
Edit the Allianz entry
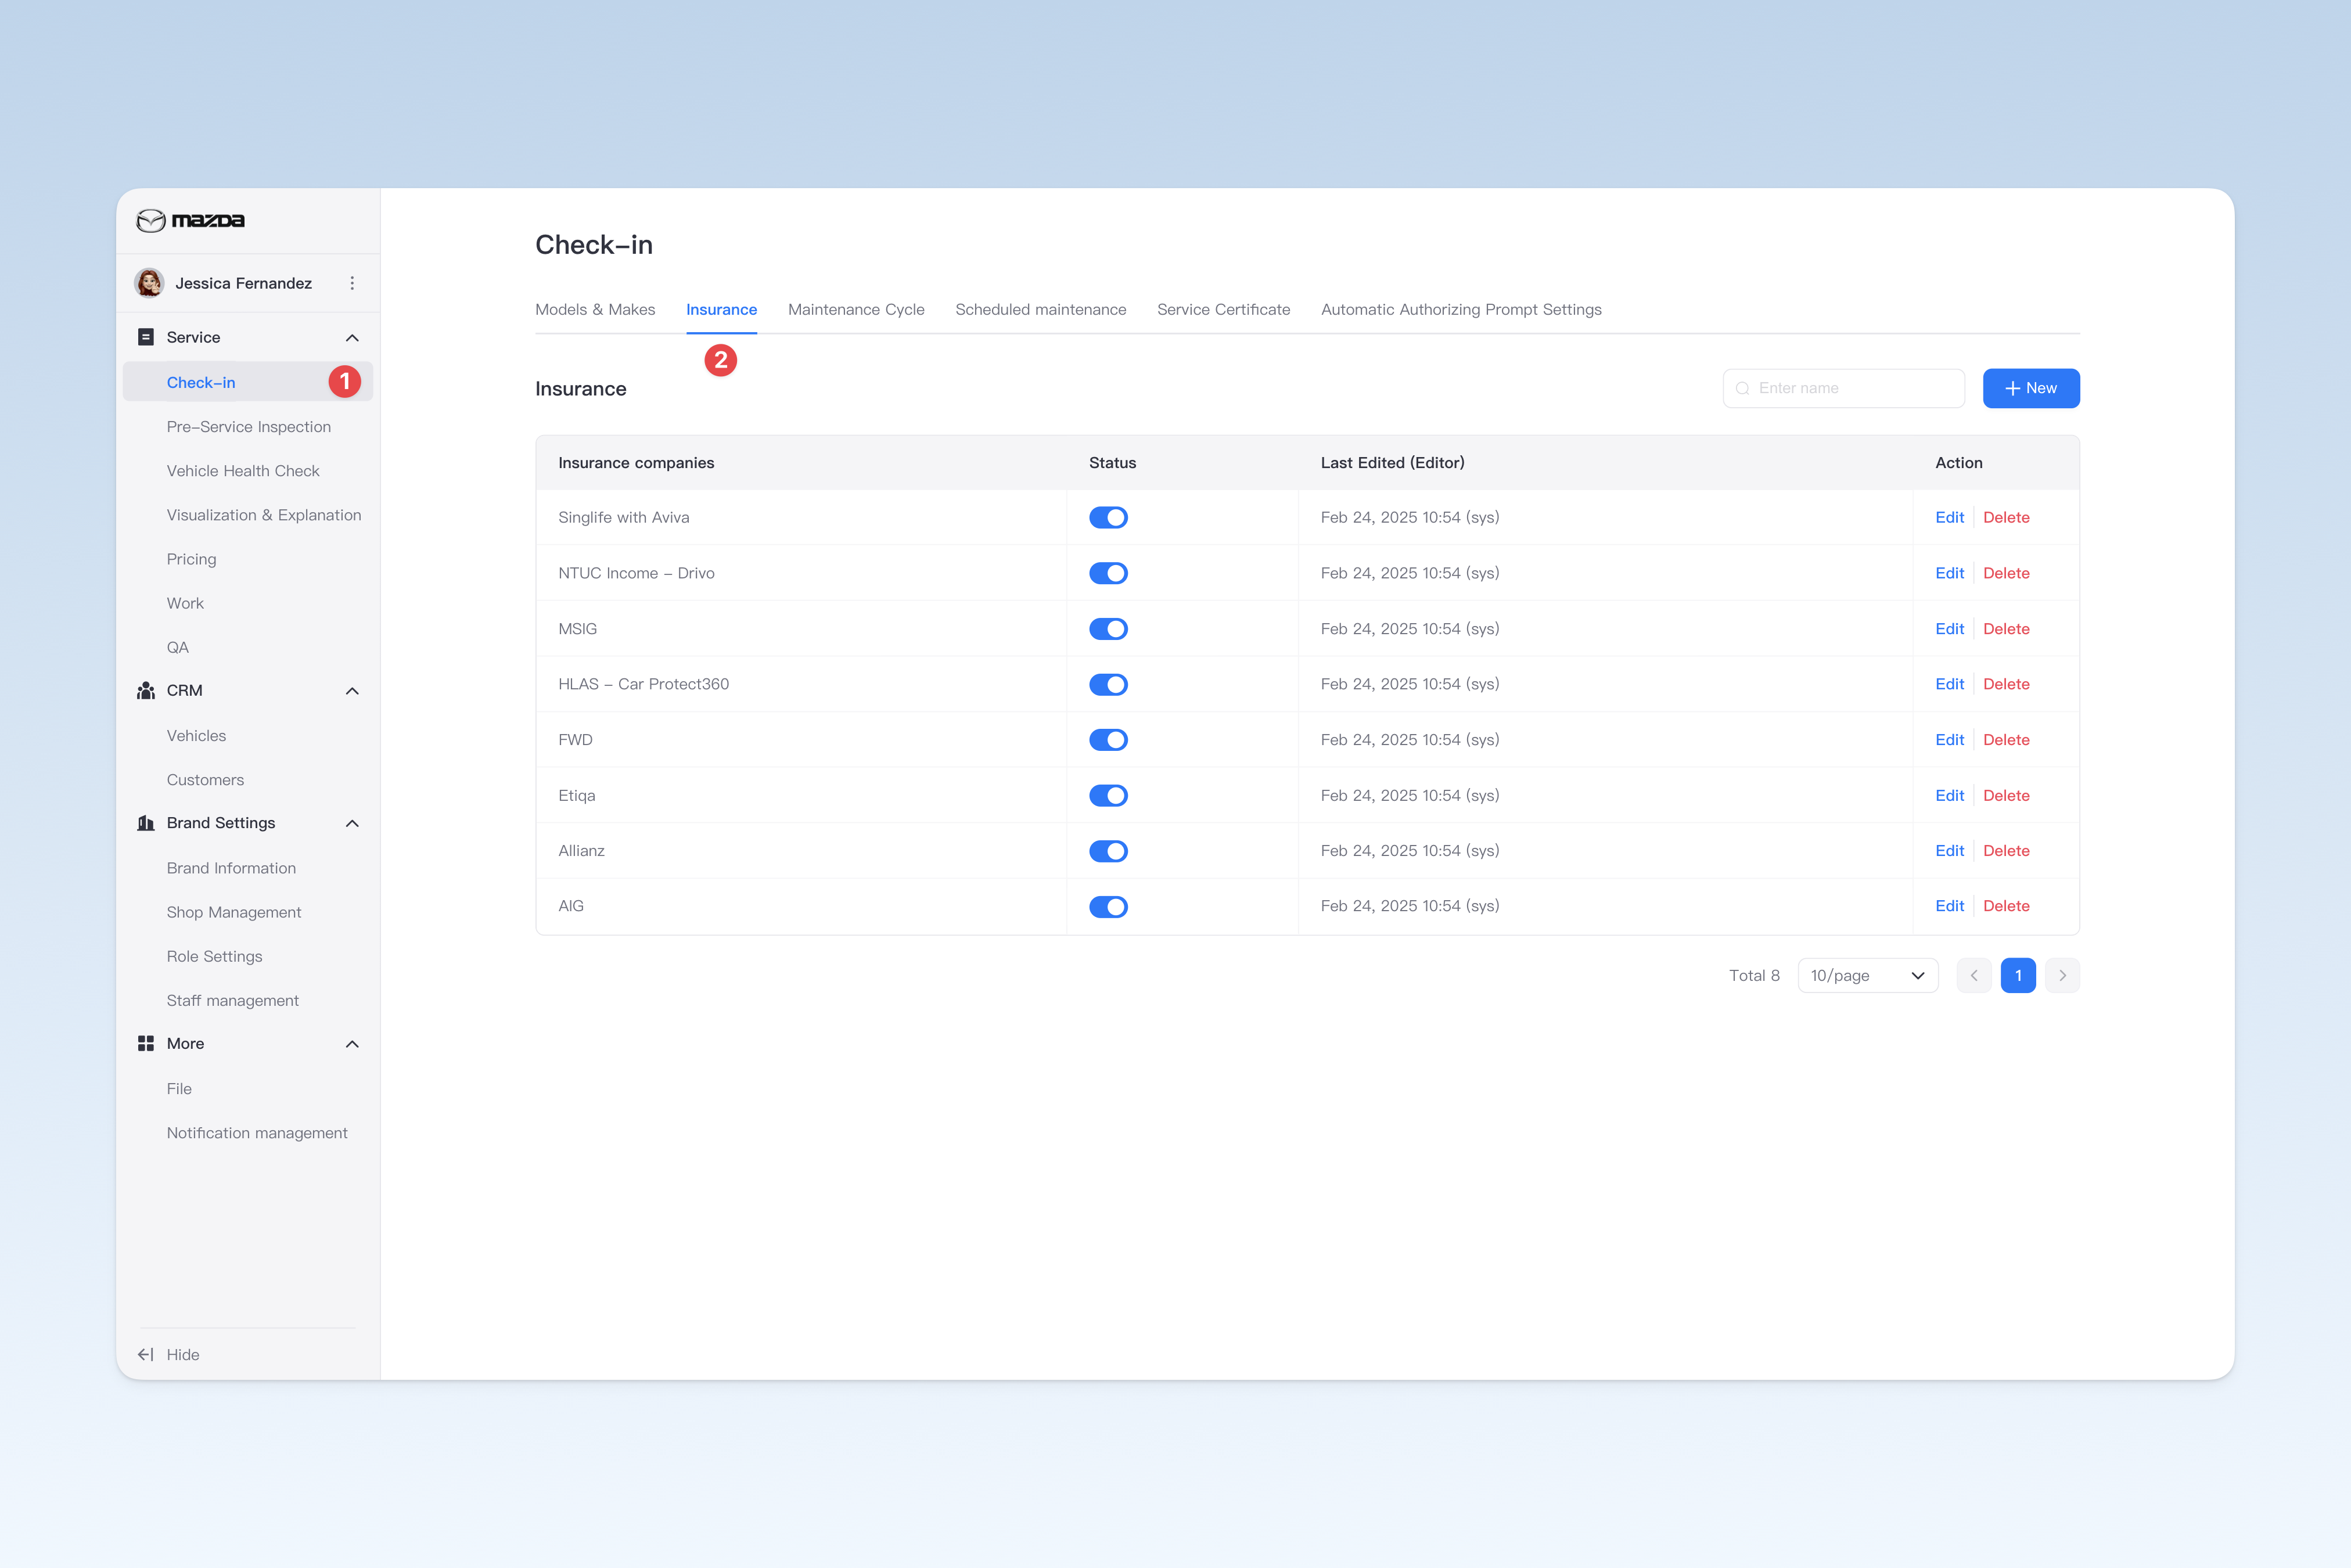click(x=1949, y=851)
